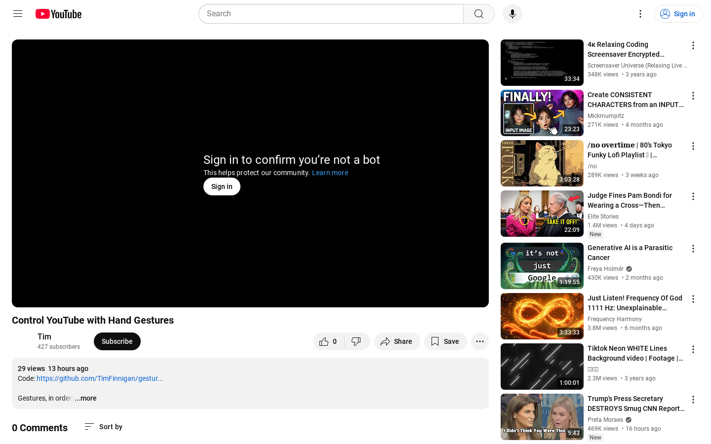This screenshot has height=444, width=711.
Task: Click Sign in button in player
Action: tap(222, 186)
